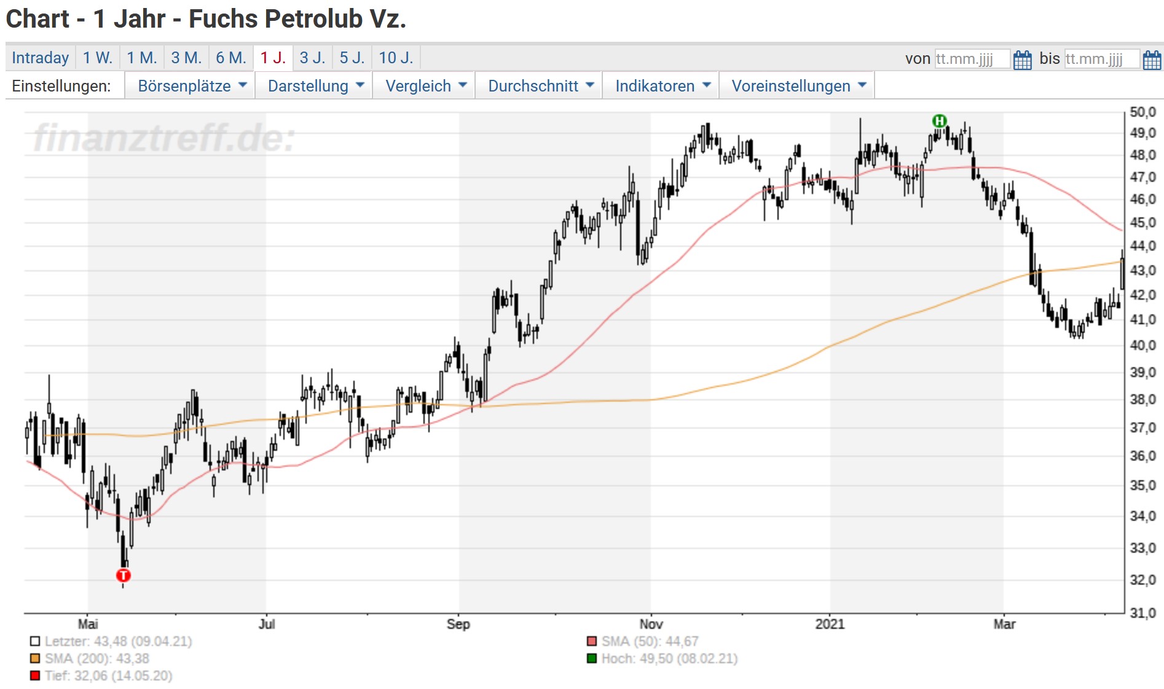The height and width of the screenshot is (689, 1164).
Task: Click the Hoch: 49,50 (08.02.21) legend text
Action: coord(670,658)
